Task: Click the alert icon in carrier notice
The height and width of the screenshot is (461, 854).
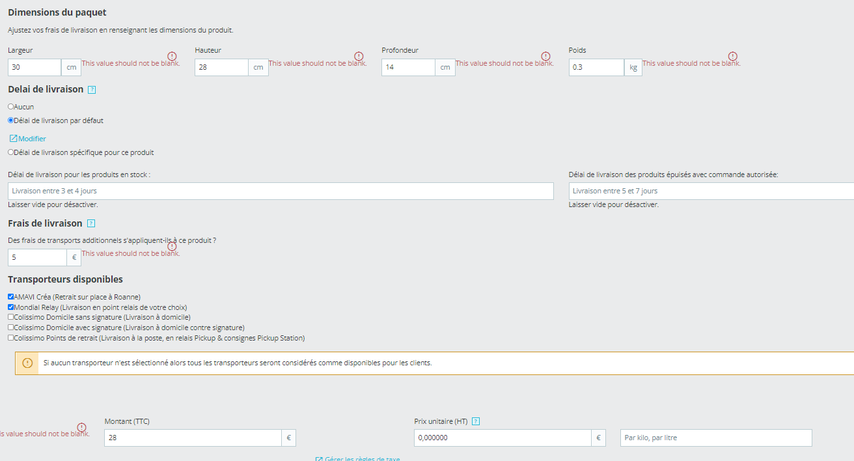Action: pos(27,363)
